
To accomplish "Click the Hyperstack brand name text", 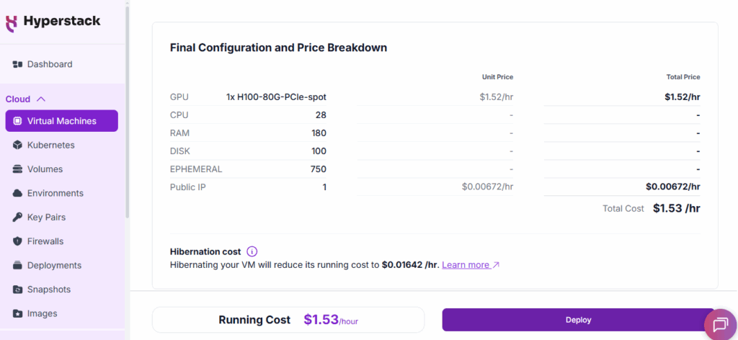I will pos(62,22).
